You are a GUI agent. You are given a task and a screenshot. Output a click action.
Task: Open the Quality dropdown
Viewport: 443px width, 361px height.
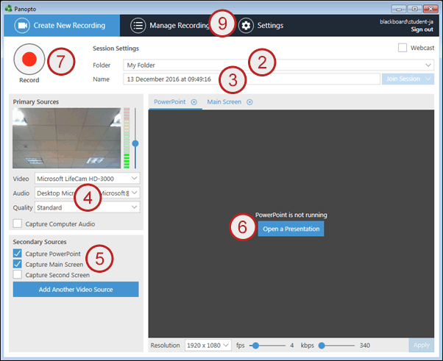[134, 207]
